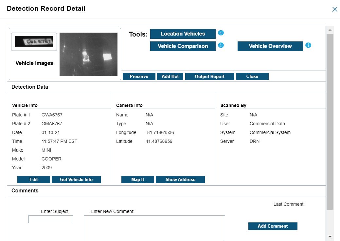
Task: Click the dark blue Close button
Action: [252, 76]
